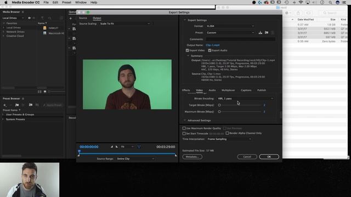Viewport: 351px width, 197px height.
Task: Click the playhead on the preview timeline
Action: tap(79, 151)
